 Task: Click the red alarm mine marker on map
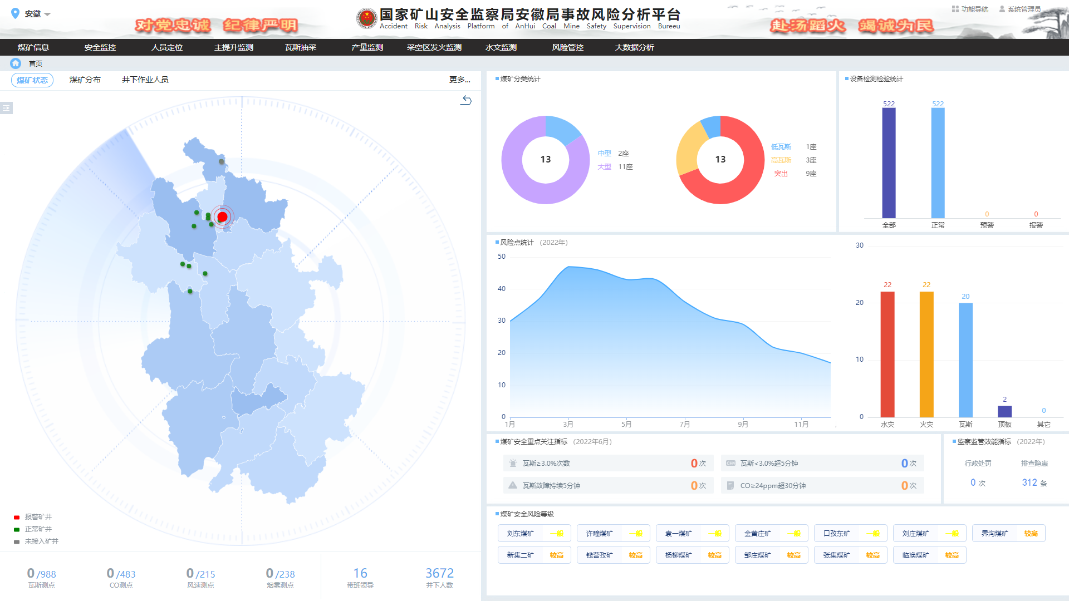click(222, 216)
